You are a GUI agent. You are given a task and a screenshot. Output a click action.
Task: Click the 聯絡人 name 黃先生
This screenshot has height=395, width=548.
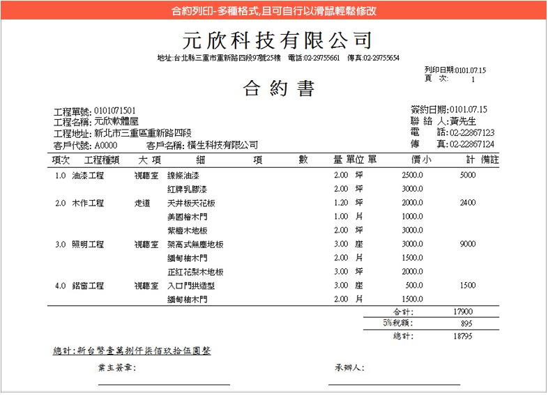[x=464, y=121]
